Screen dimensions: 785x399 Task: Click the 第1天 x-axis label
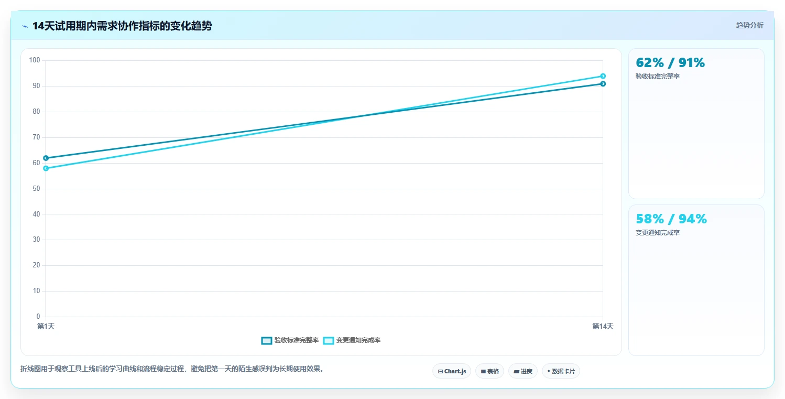[x=46, y=326]
